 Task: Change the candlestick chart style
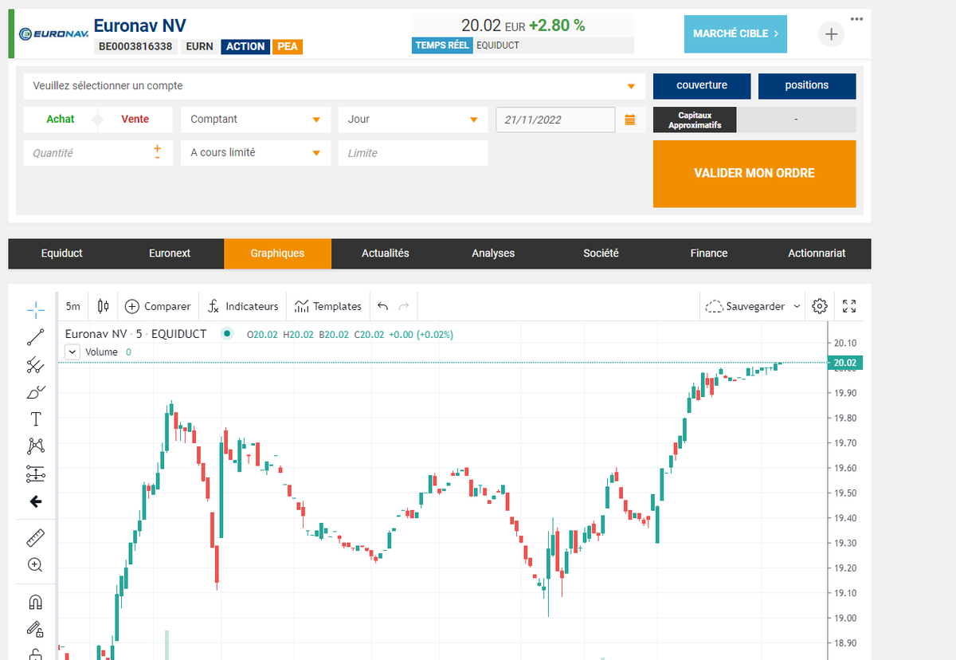pos(103,306)
